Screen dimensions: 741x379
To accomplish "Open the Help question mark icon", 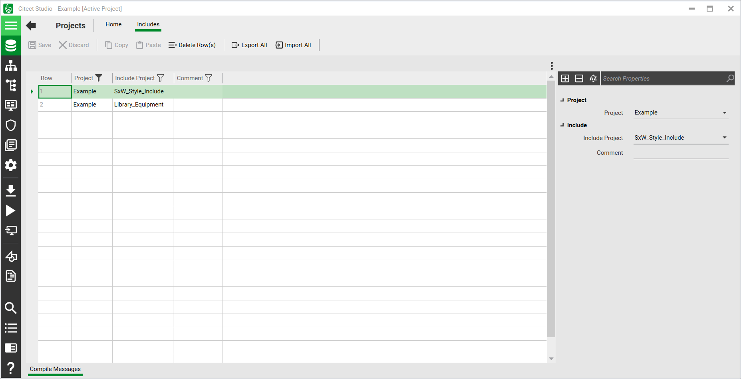I will [x=11, y=368].
